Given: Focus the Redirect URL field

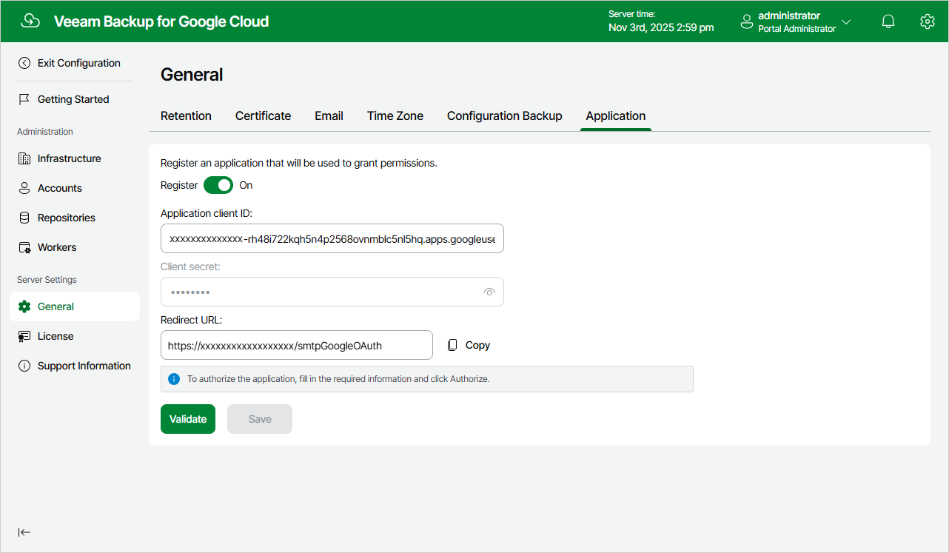Looking at the screenshot, I should tap(297, 345).
